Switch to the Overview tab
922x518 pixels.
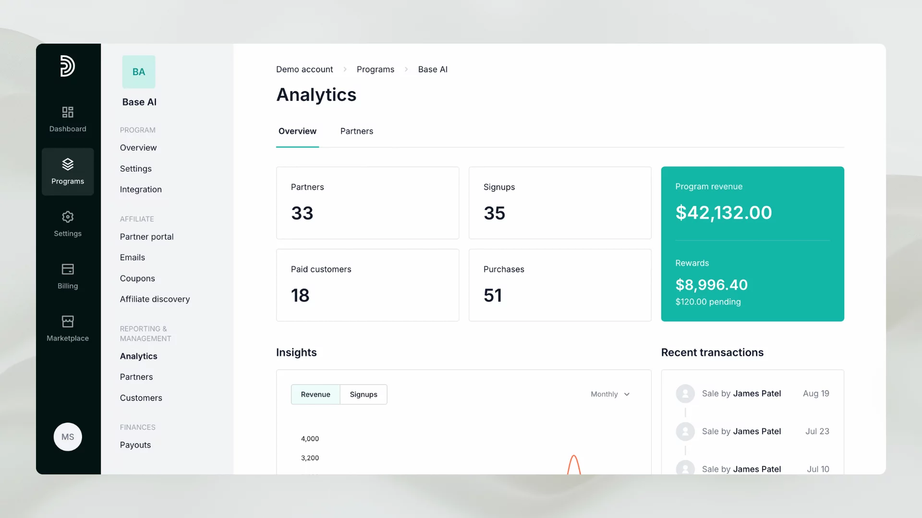(297, 131)
